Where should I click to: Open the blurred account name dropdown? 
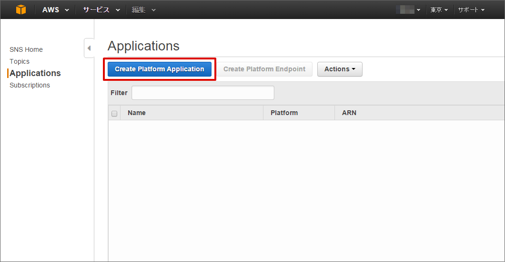[x=408, y=10]
